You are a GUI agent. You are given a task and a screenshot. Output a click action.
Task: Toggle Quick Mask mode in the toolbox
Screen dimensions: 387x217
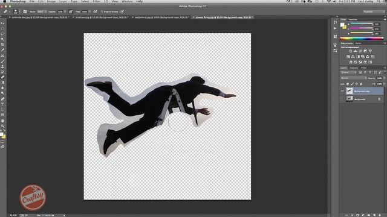[x=2, y=142]
